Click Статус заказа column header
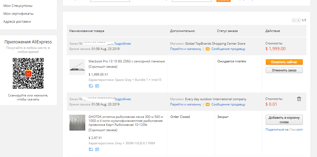This screenshot has width=317, height=157. click(228, 31)
